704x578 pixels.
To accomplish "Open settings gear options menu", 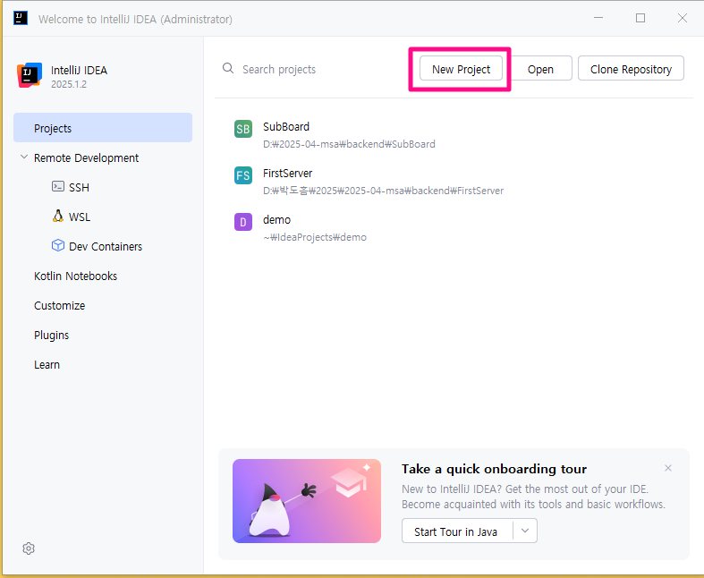I will pos(29,548).
